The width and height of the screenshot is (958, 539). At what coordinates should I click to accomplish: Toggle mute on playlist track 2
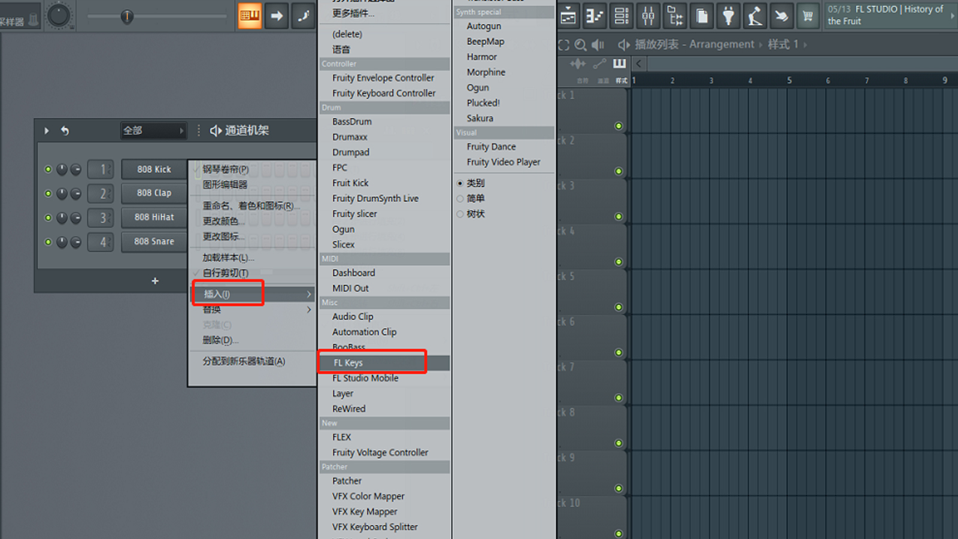point(619,171)
